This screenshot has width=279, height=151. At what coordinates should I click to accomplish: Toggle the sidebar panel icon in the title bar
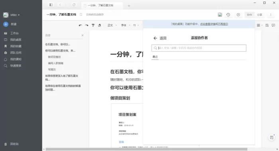point(51,5)
